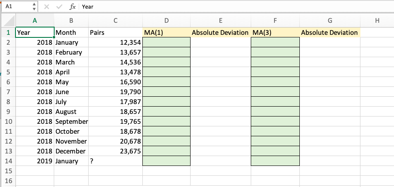Click the cell with 19,790
This screenshot has width=394, height=187.
pos(115,92)
